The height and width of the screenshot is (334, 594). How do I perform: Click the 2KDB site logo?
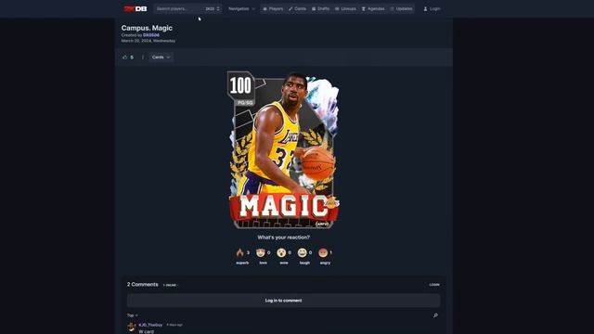(x=136, y=8)
